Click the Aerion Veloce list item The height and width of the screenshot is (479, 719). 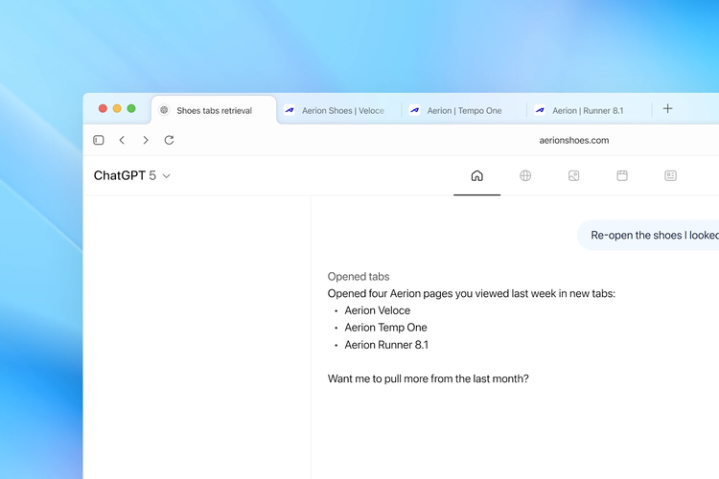tap(377, 310)
